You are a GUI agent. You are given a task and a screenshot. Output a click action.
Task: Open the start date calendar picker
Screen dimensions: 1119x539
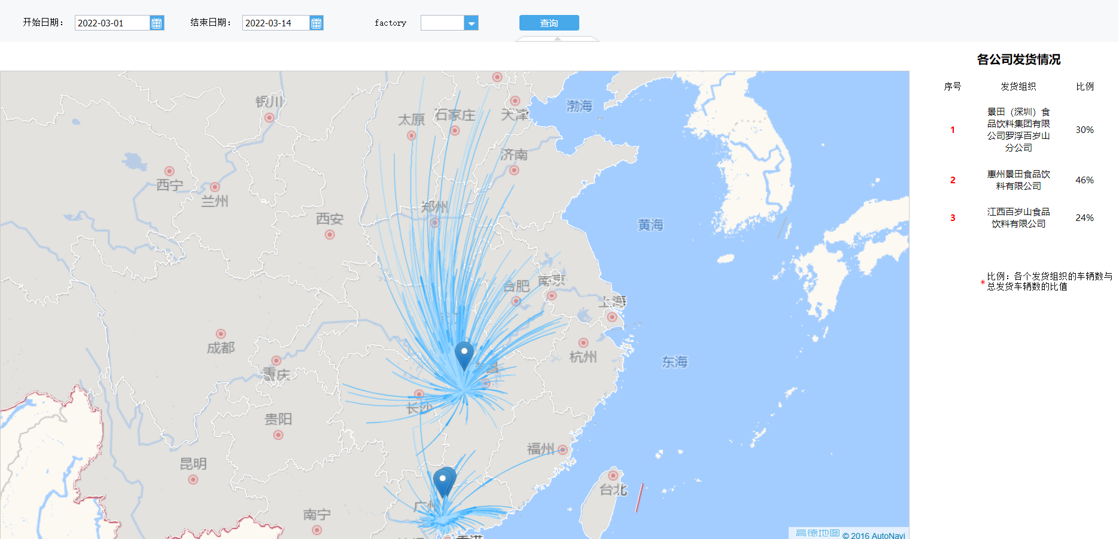point(157,23)
